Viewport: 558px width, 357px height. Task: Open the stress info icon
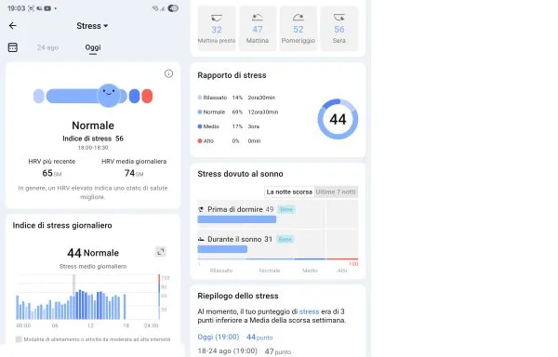pyautogui.click(x=168, y=73)
